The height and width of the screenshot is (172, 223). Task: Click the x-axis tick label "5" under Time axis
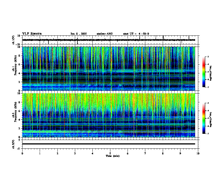coord(110,153)
